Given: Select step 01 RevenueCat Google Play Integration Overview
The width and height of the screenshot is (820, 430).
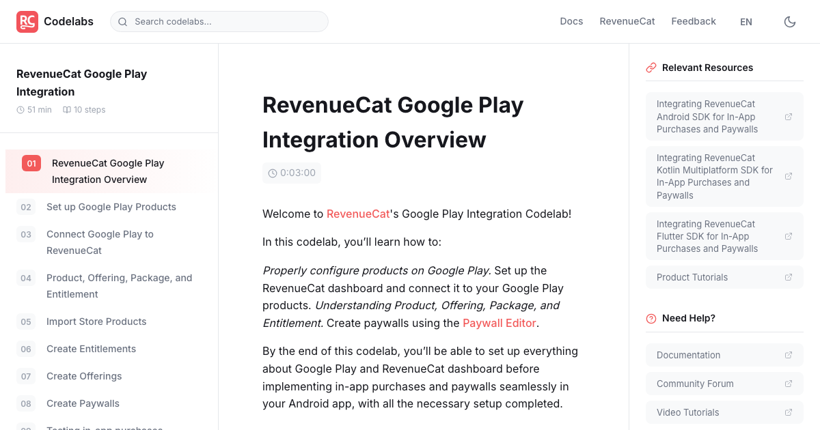Looking at the screenshot, I should tap(109, 171).
